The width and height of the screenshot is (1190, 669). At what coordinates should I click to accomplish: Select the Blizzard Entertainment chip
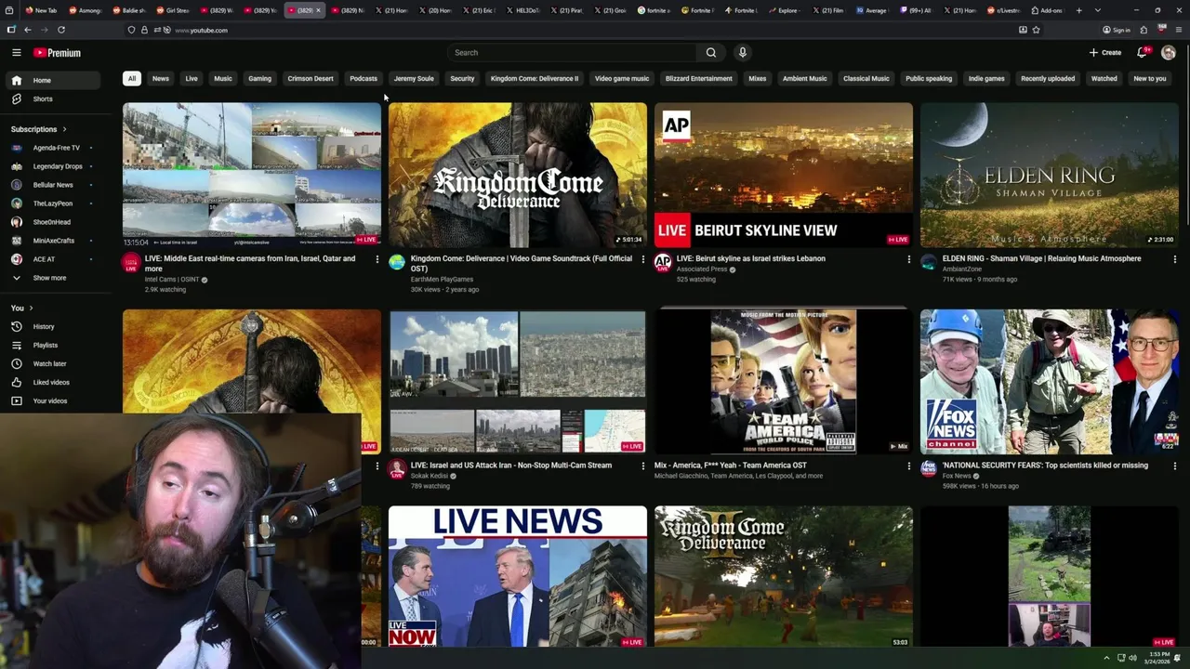[x=699, y=78]
